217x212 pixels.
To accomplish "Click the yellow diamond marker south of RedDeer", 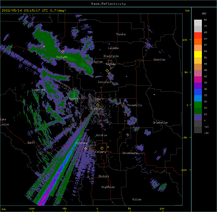I will pos(107,71).
